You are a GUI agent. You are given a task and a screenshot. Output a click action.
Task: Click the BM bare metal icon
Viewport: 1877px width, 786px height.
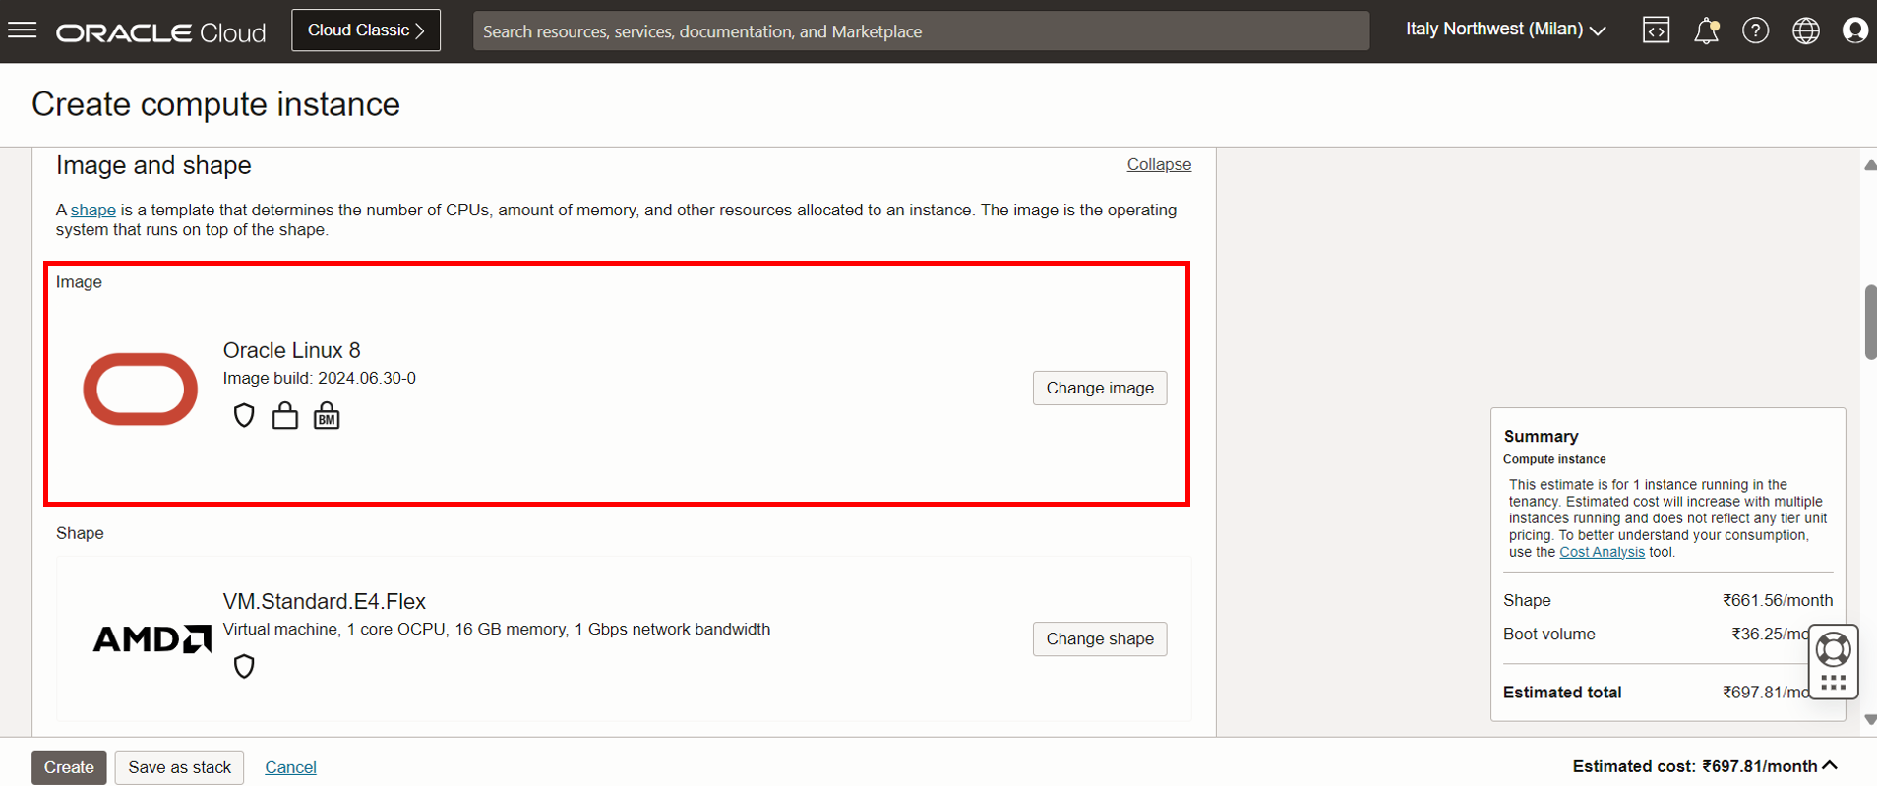(327, 416)
